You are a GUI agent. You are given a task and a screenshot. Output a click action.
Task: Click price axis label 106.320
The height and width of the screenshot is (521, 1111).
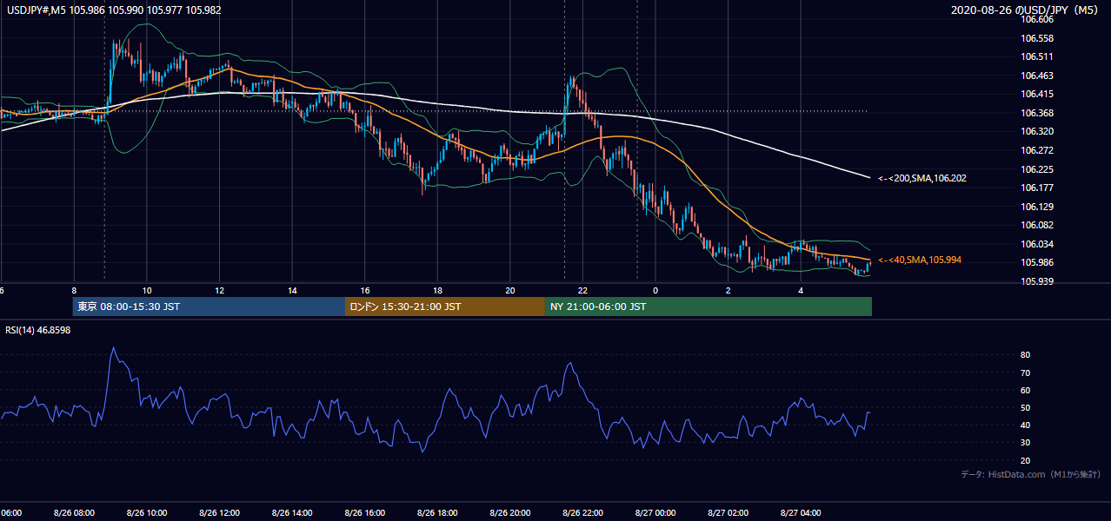pos(1036,131)
